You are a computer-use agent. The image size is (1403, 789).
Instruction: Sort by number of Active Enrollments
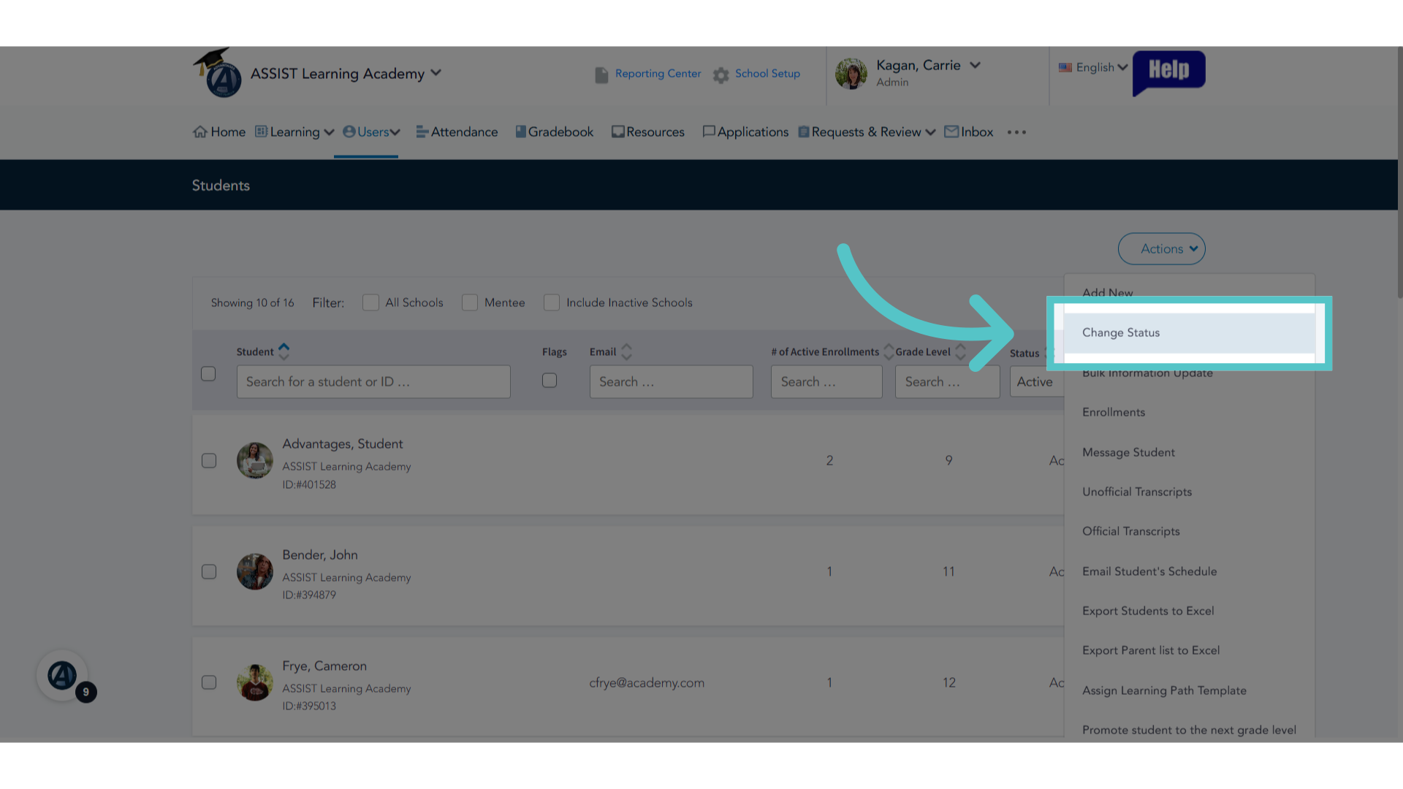[x=889, y=351]
